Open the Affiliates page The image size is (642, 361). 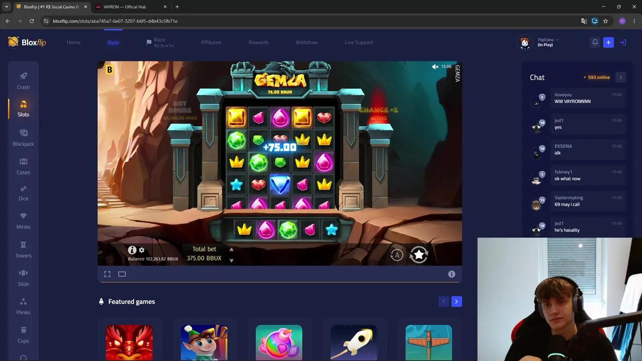pos(211,42)
